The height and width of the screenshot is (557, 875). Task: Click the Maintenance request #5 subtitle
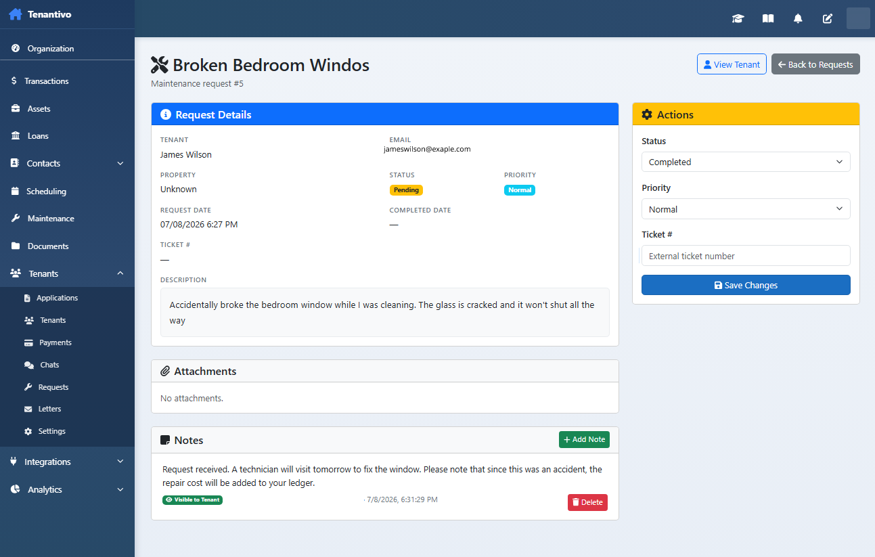coord(197,84)
